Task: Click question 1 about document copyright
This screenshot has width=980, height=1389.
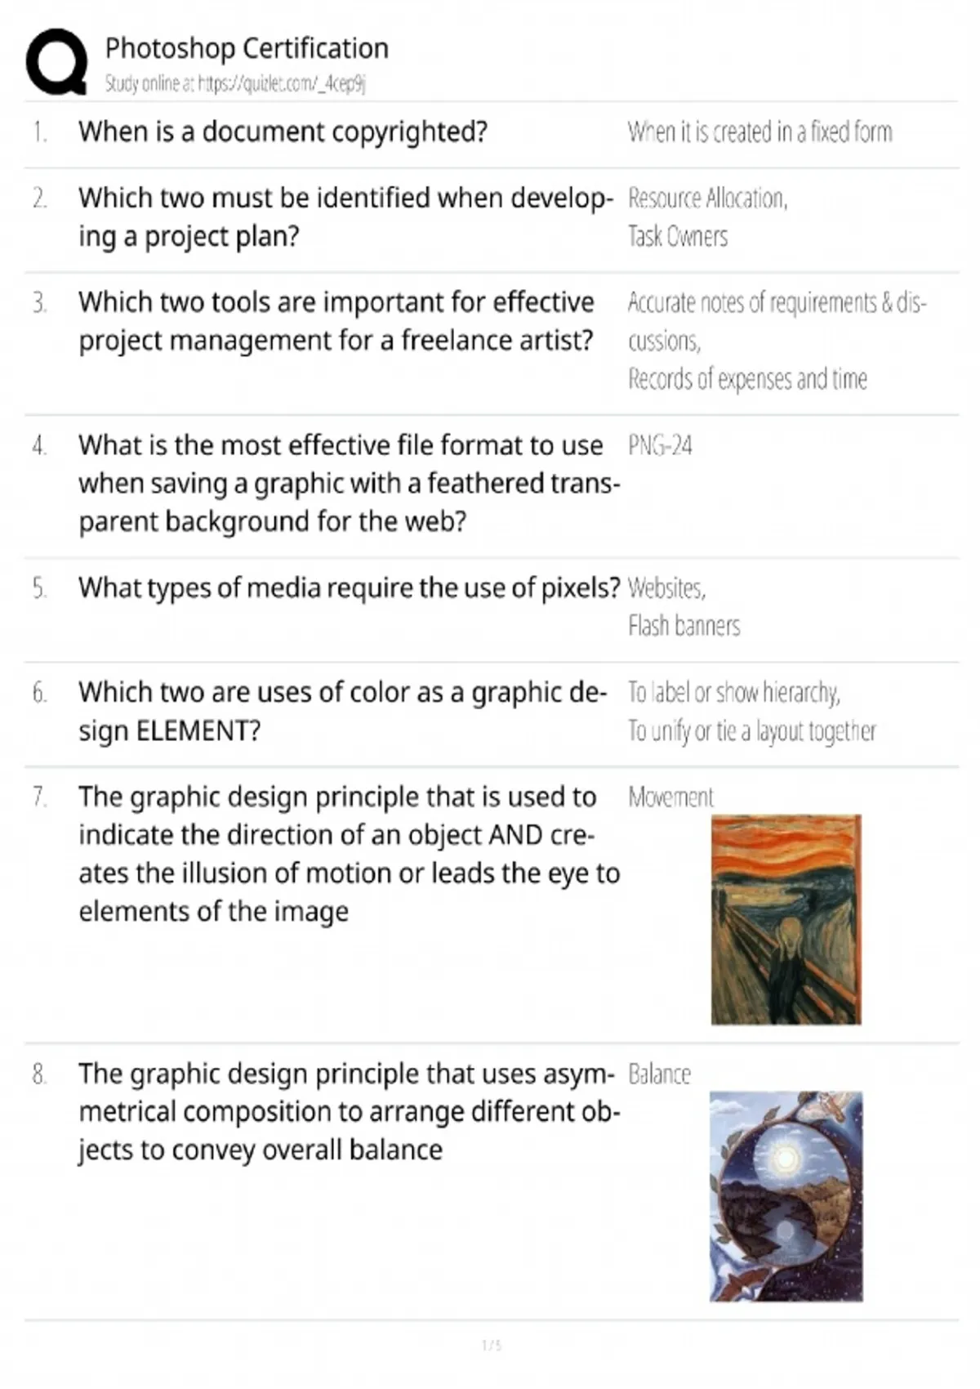Action: pyautogui.click(x=283, y=132)
